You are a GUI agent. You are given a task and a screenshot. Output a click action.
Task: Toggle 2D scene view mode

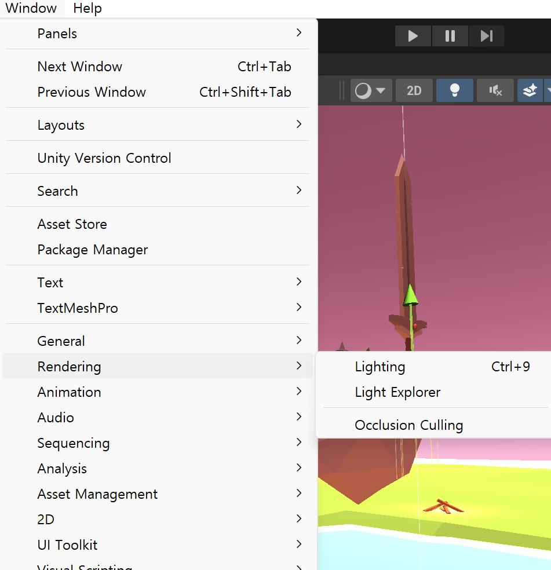[x=414, y=90]
